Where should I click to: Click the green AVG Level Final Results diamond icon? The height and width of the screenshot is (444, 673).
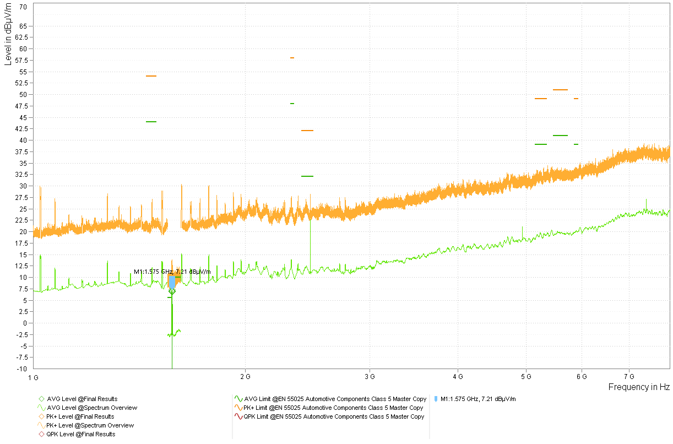click(41, 399)
